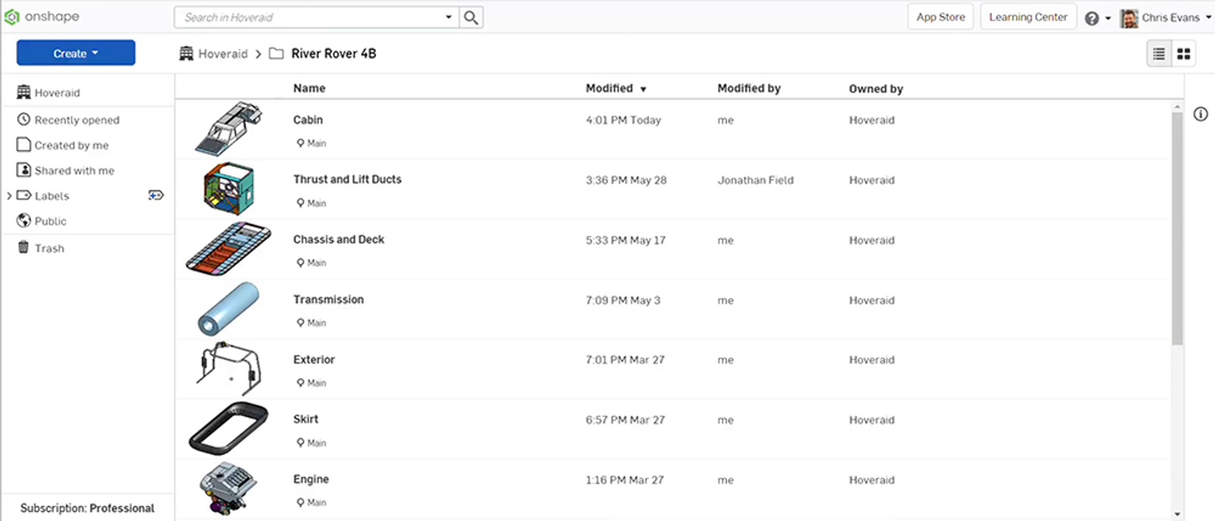Click the vertical scrollbar in document list

coord(1177,228)
